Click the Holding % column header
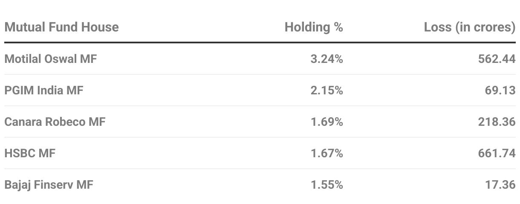Viewport: 520px width, 204px height. point(314,27)
